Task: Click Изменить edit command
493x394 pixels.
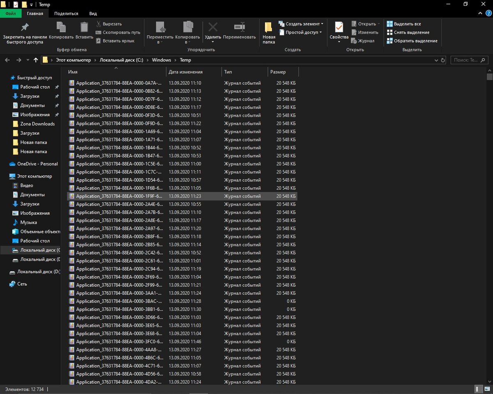Action: click(364, 32)
